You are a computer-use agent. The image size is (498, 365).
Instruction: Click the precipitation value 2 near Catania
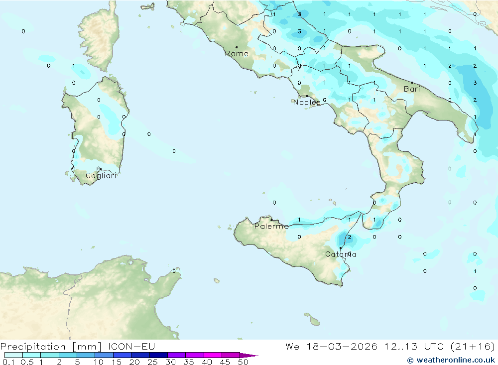click(350, 237)
